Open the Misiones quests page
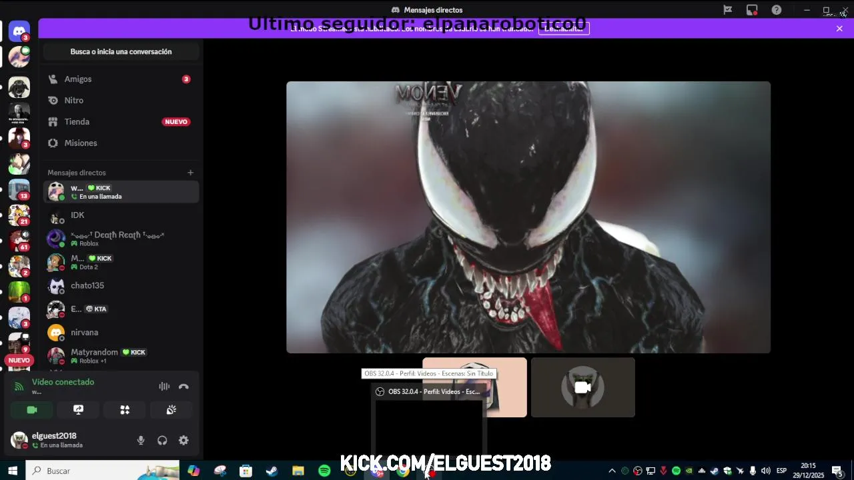Image resolution: width=854 pixels, height=480 pixels. tap(121, 143)
